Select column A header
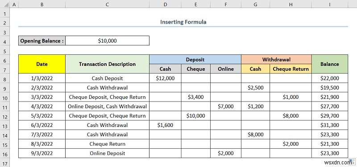Image resolution: width=357 pixels, height=167 pixels. [14, 4]
